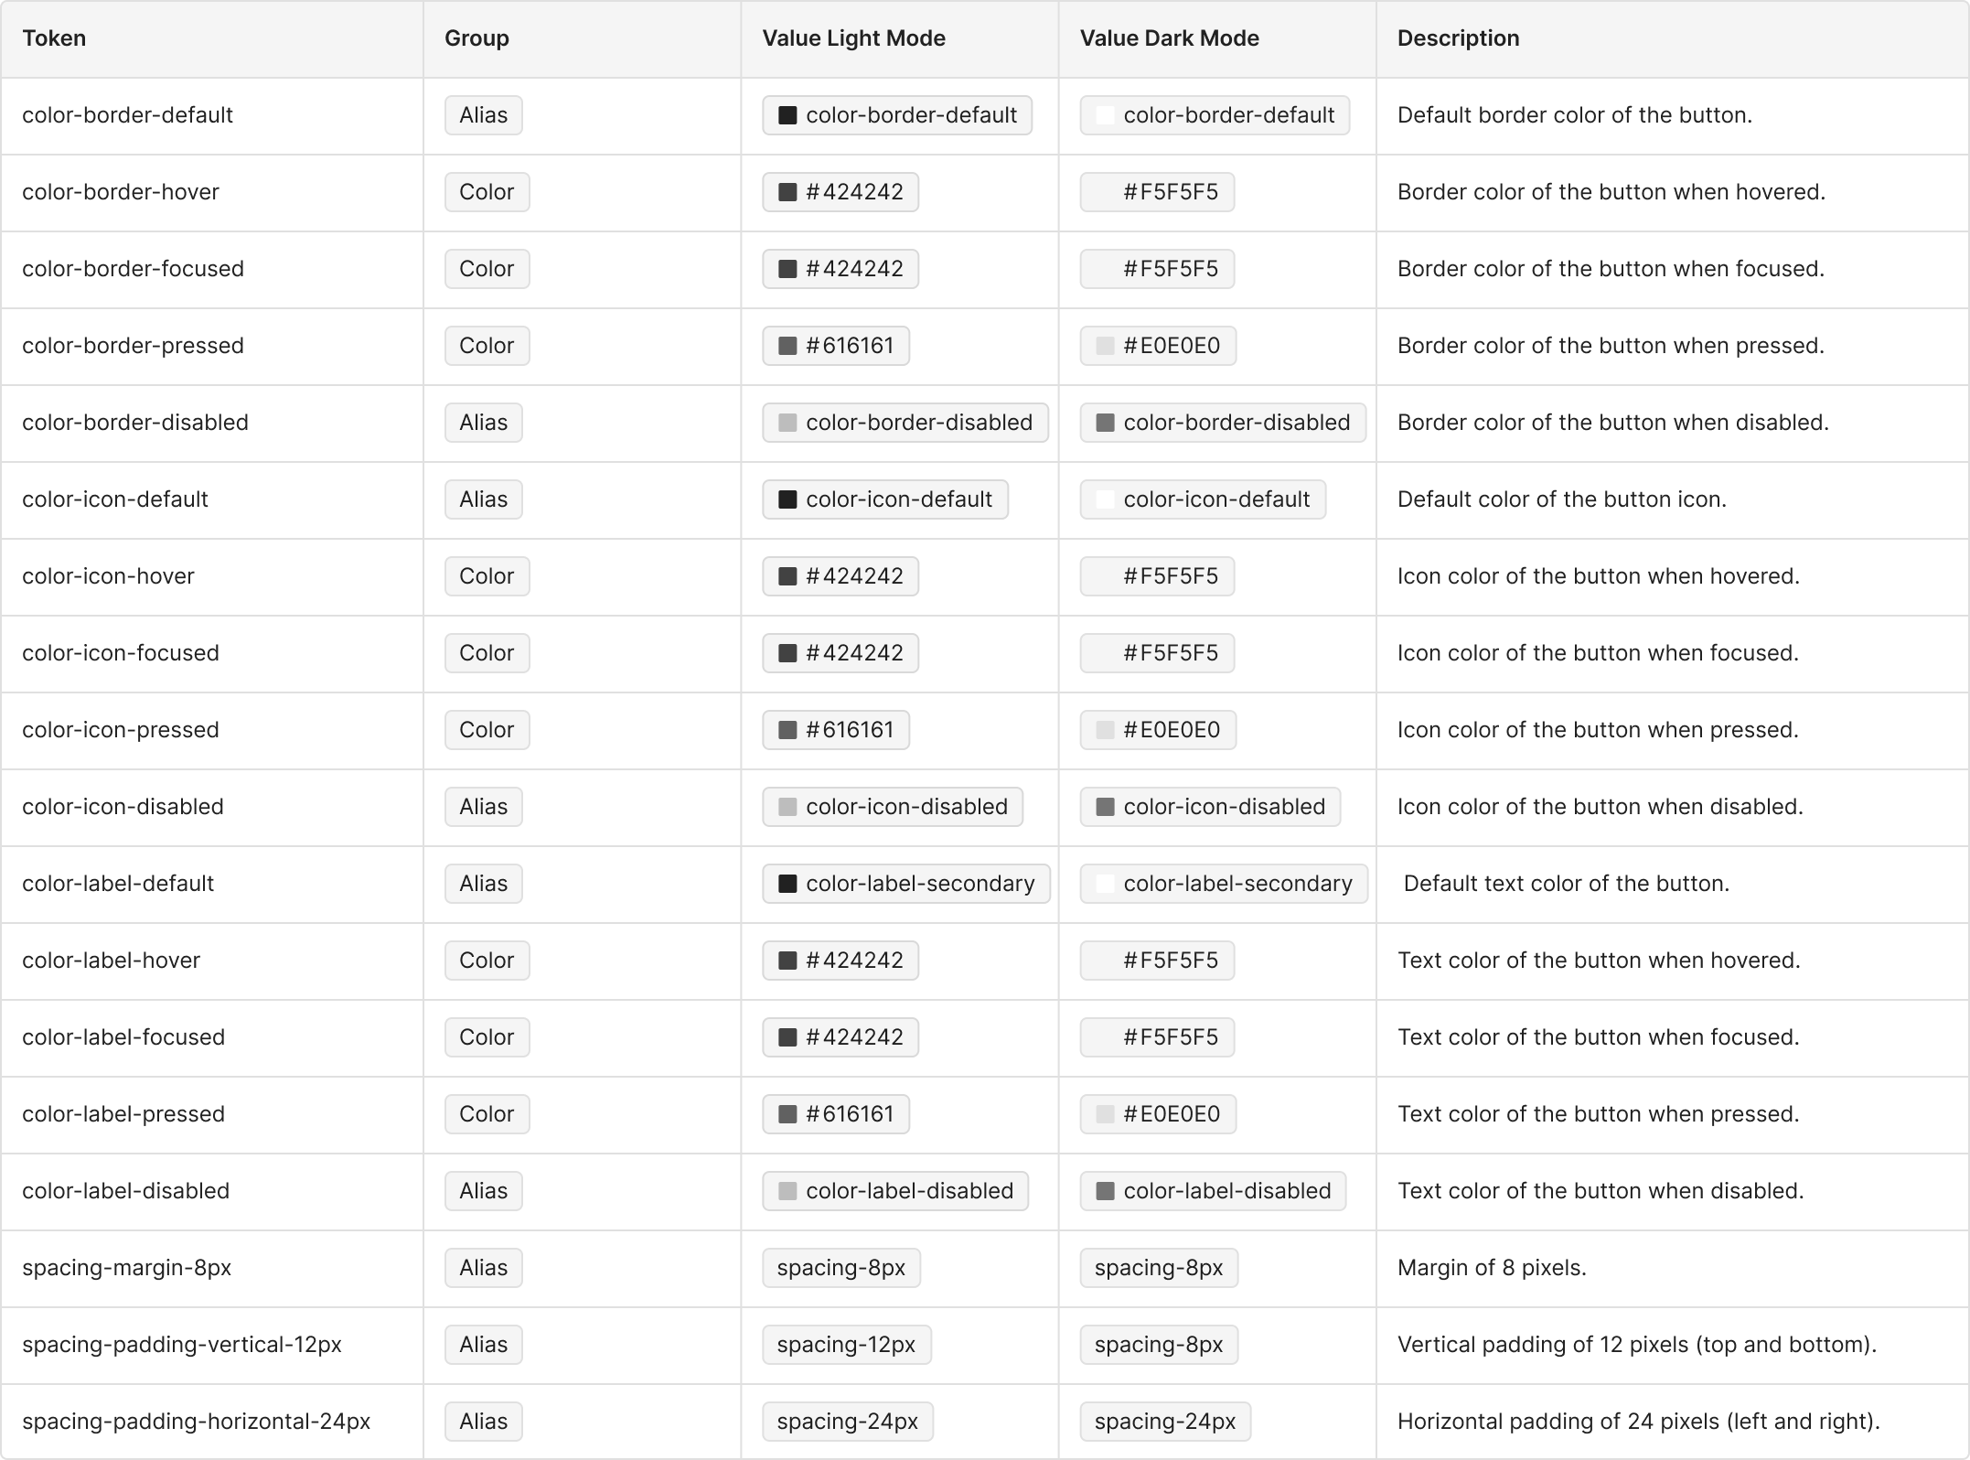Click the light-mode color-label-secondary value chip
Viewport: 1970px width, 1460px height.
point(906,884)
